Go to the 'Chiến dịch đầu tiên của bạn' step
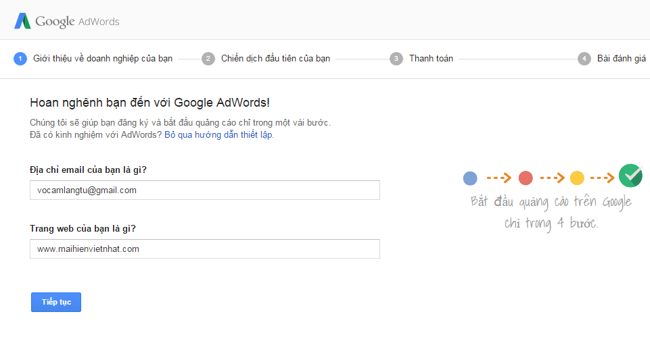This screenshot has height=362, width=650. pyautogui.click(x=275, y=58)
